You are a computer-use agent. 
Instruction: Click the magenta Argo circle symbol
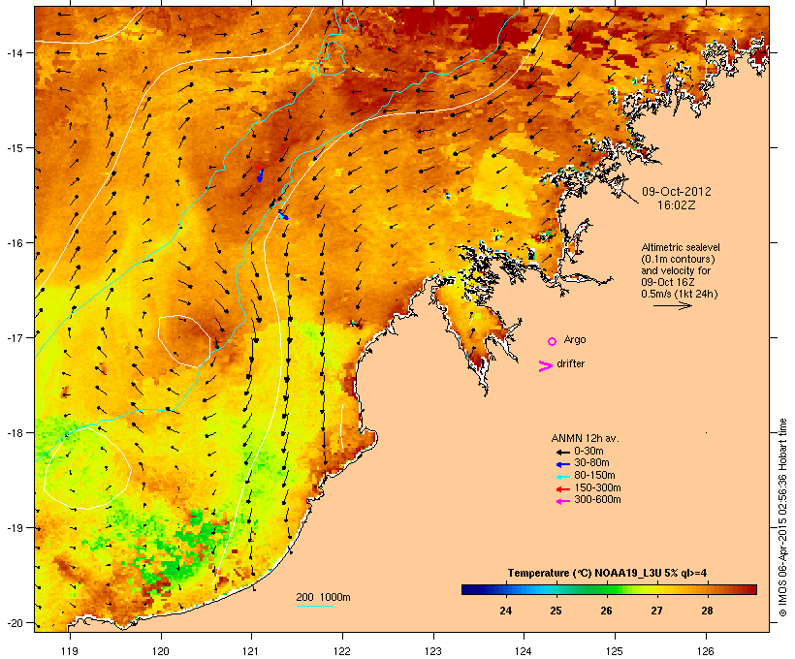[553, 341]
